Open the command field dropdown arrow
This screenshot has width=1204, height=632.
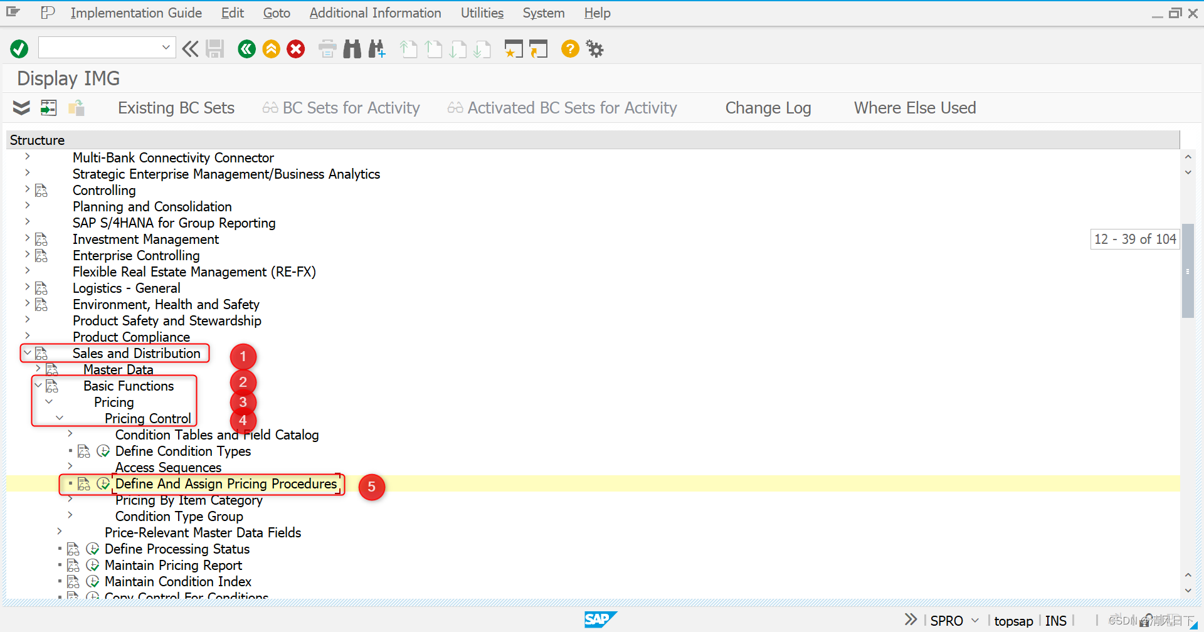[x=166, y=47]
